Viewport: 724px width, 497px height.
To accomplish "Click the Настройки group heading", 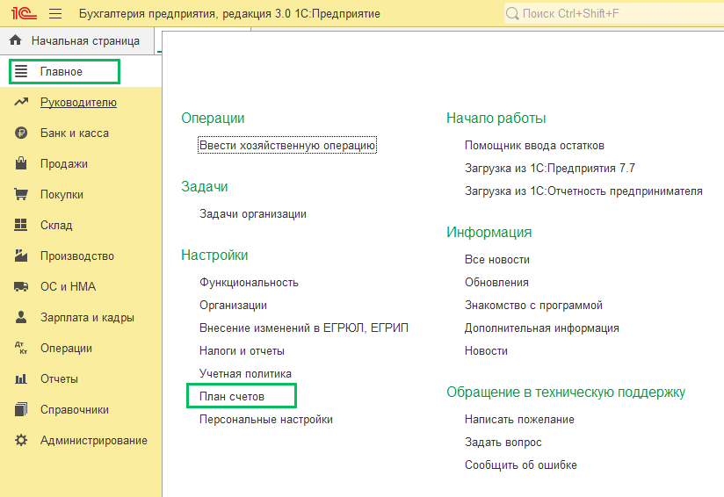I will pos(214,256).
